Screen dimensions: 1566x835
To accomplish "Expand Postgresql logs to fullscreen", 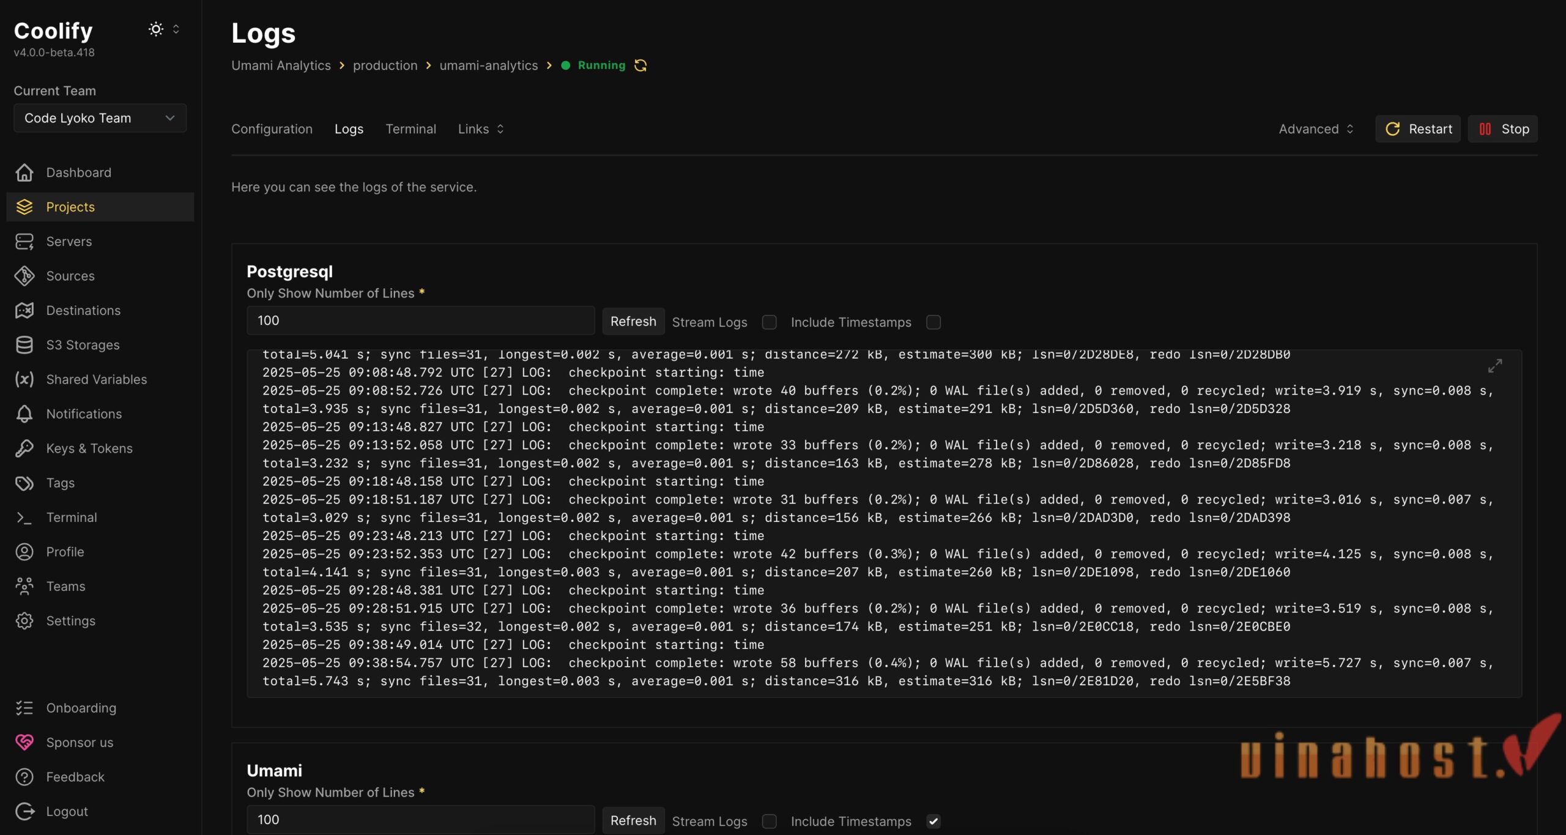I will click(x=1495, y=366).
